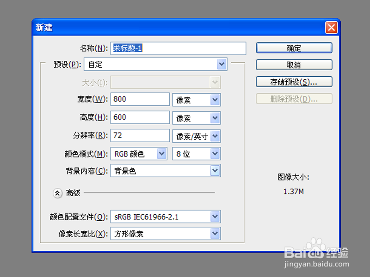Click the 取消 button
This screenshot has width=370, height=277.
(x=294, y=65)
